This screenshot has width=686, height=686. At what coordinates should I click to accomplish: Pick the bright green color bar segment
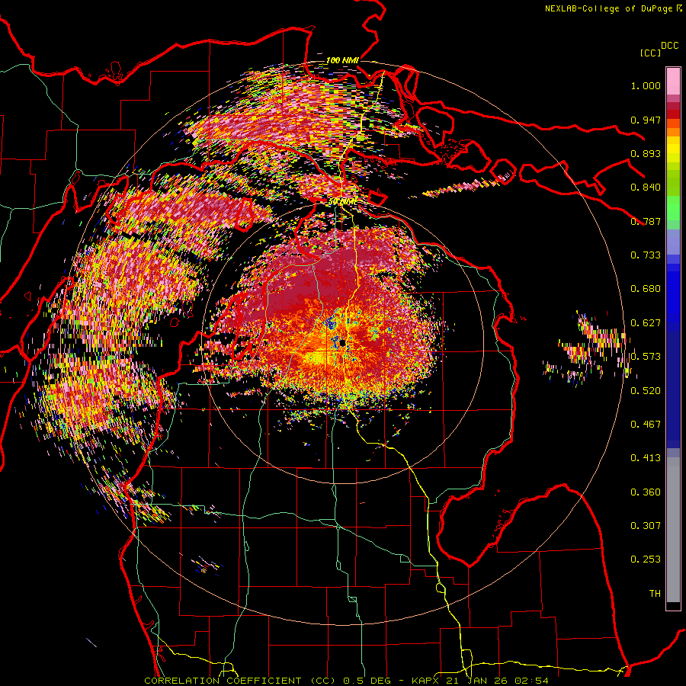point(673,208)
